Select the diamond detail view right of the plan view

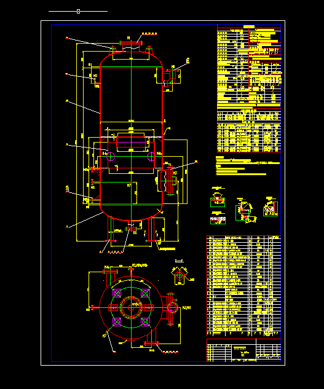click(180, 275)
